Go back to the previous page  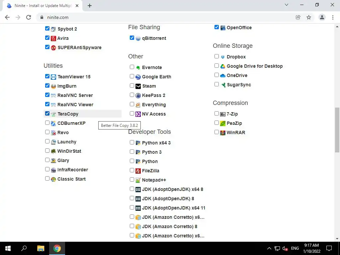click(x=7, y=17)
